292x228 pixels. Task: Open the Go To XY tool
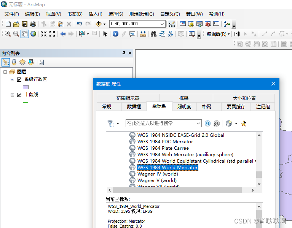tap(171, 34)
